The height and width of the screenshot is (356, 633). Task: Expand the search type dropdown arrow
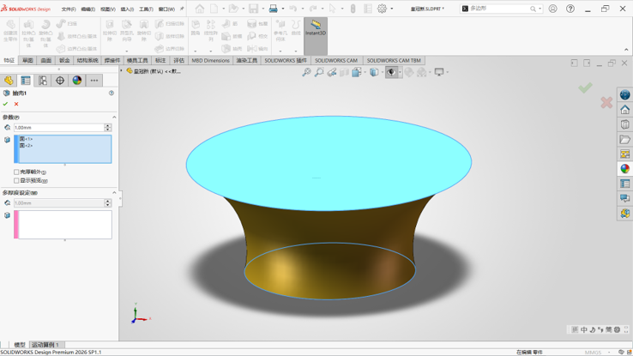[x=540, y=9]
